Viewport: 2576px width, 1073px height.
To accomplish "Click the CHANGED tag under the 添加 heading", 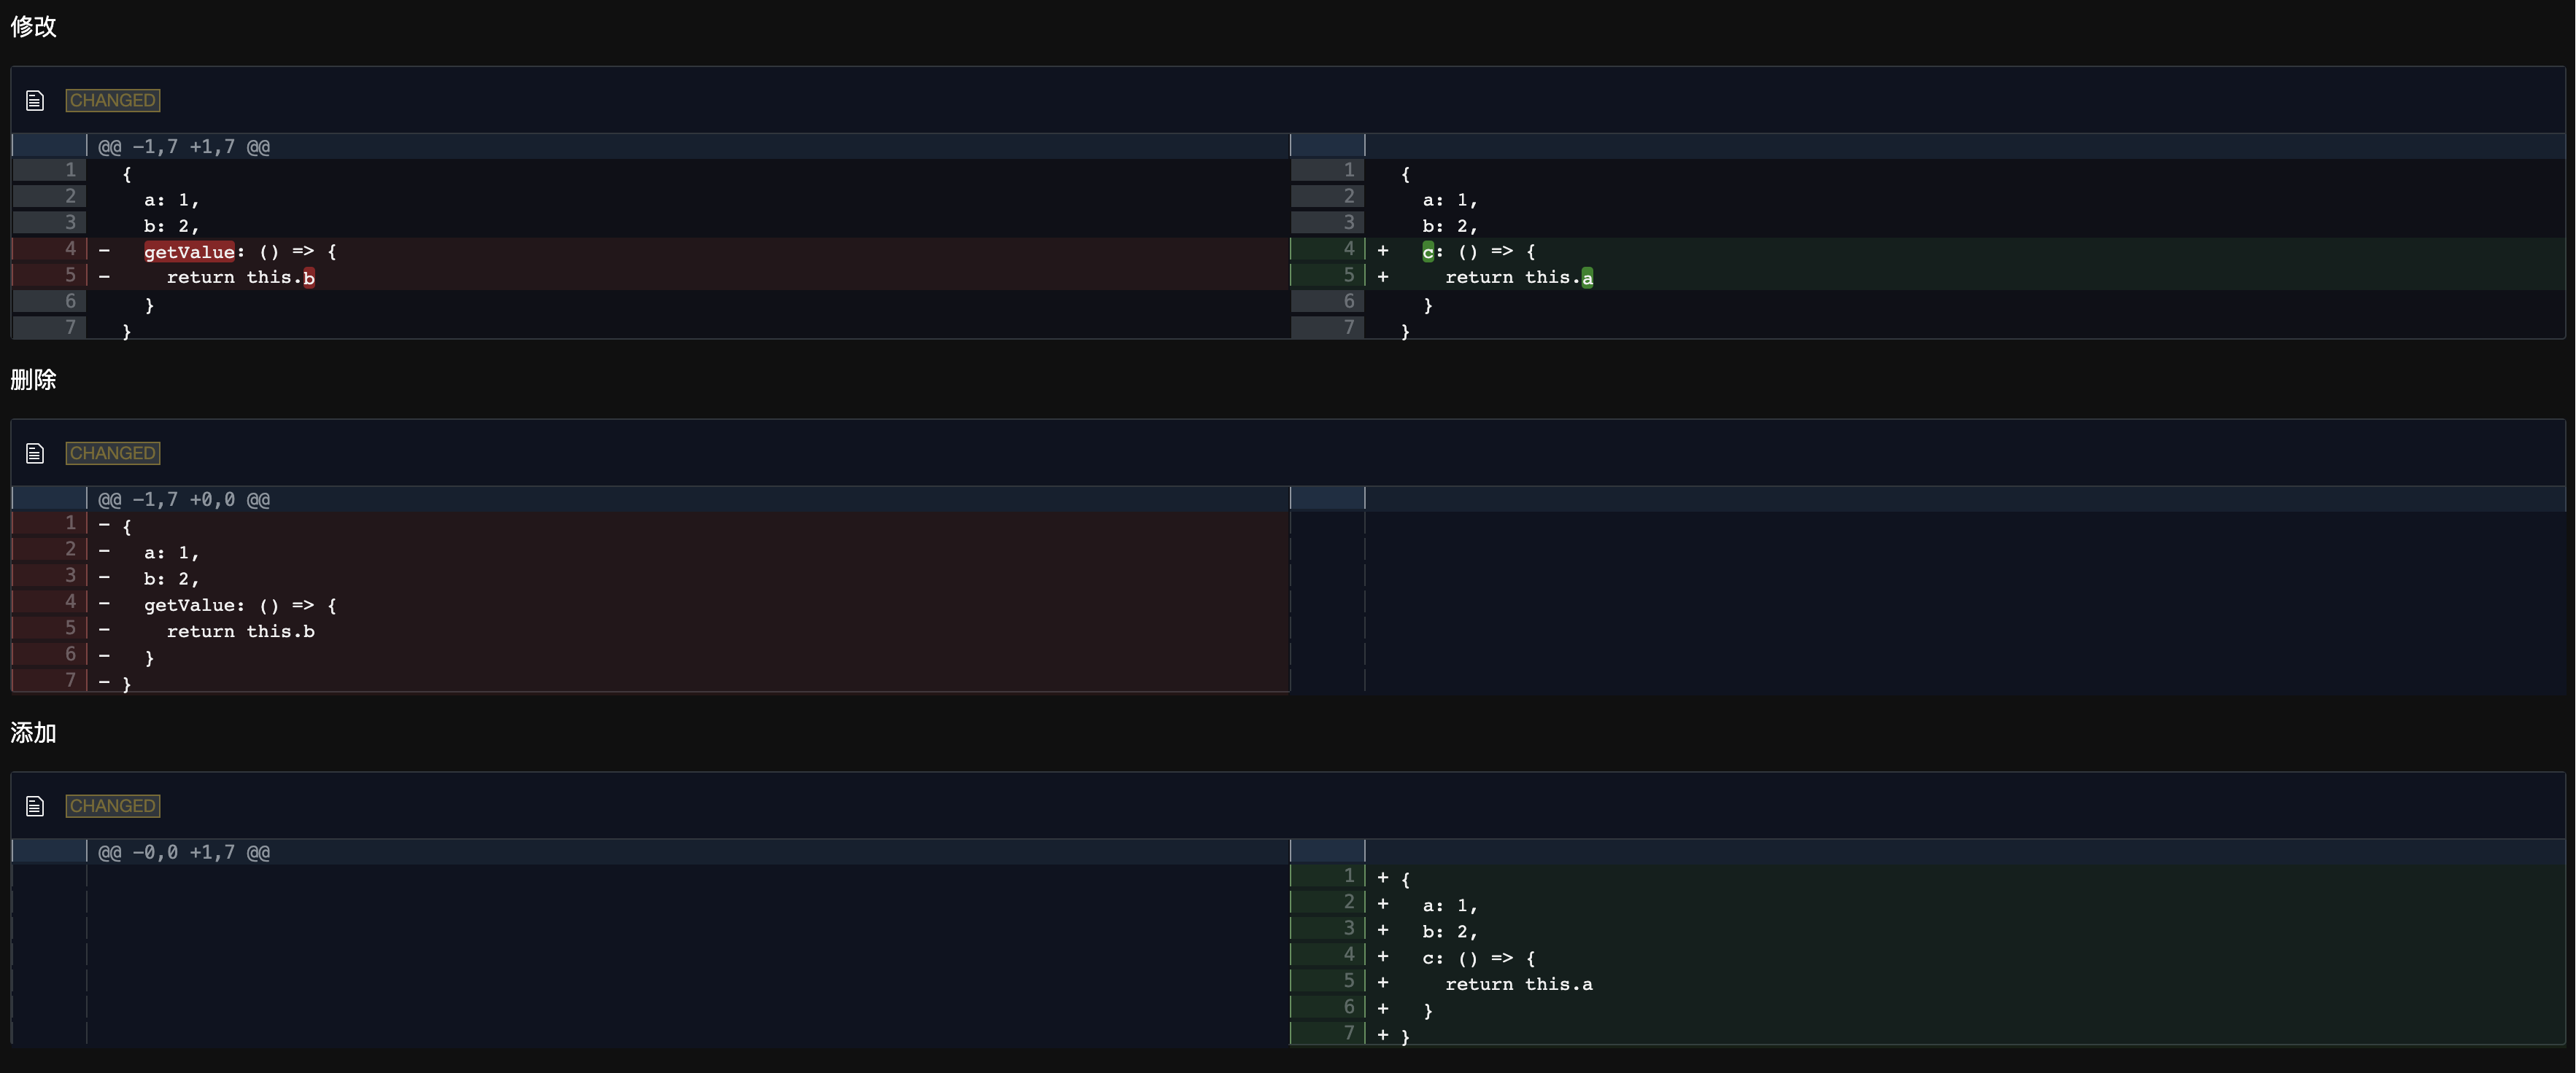I will tap(113, 805).
